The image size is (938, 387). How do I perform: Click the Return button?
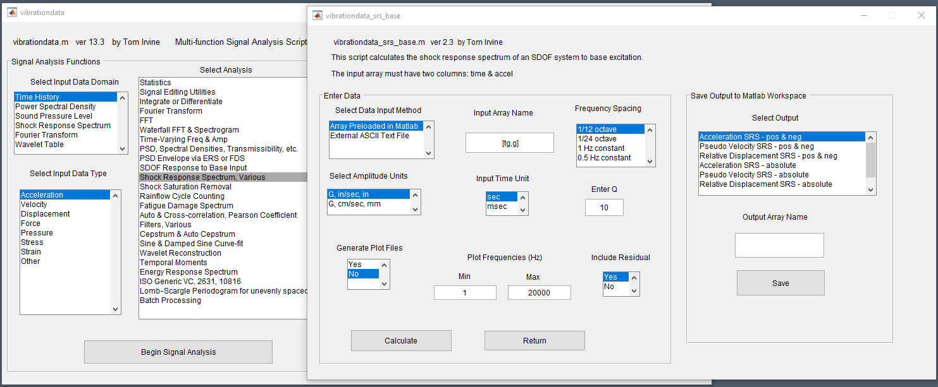coord(534,340)
